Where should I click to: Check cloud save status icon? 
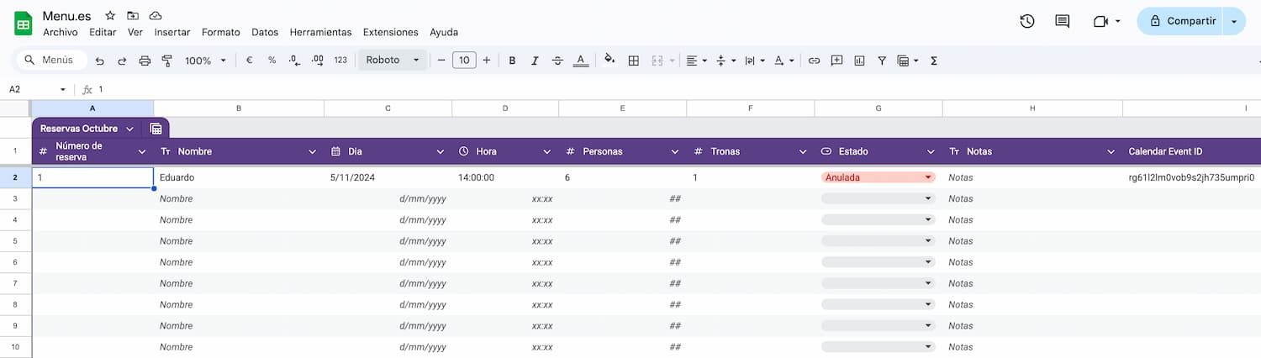pyautogui.click(x=156, y=16)
